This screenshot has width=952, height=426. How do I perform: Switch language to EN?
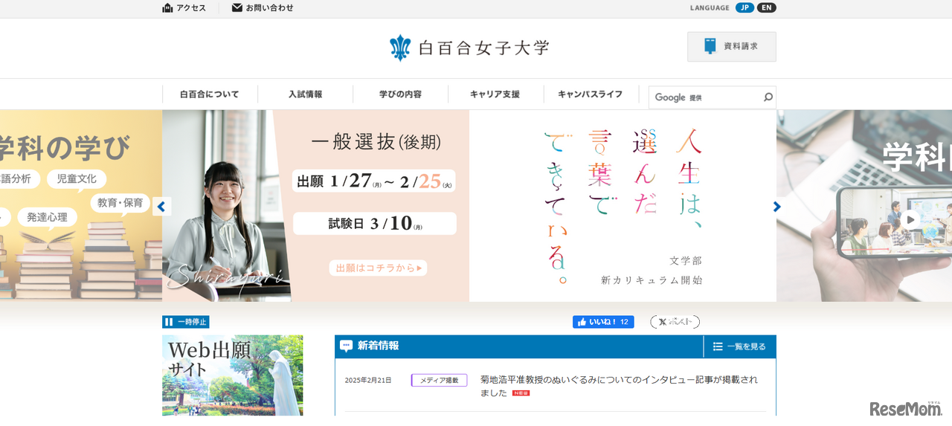tap(766, 8)
